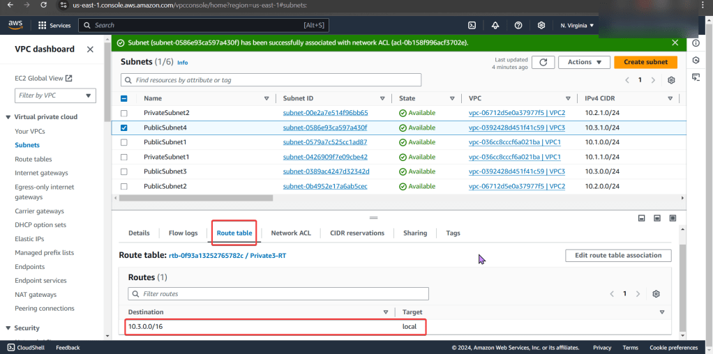The height and width of the screenshot is (354, 713).
Task: Refresh the subnets list
Action: point(543,62)
